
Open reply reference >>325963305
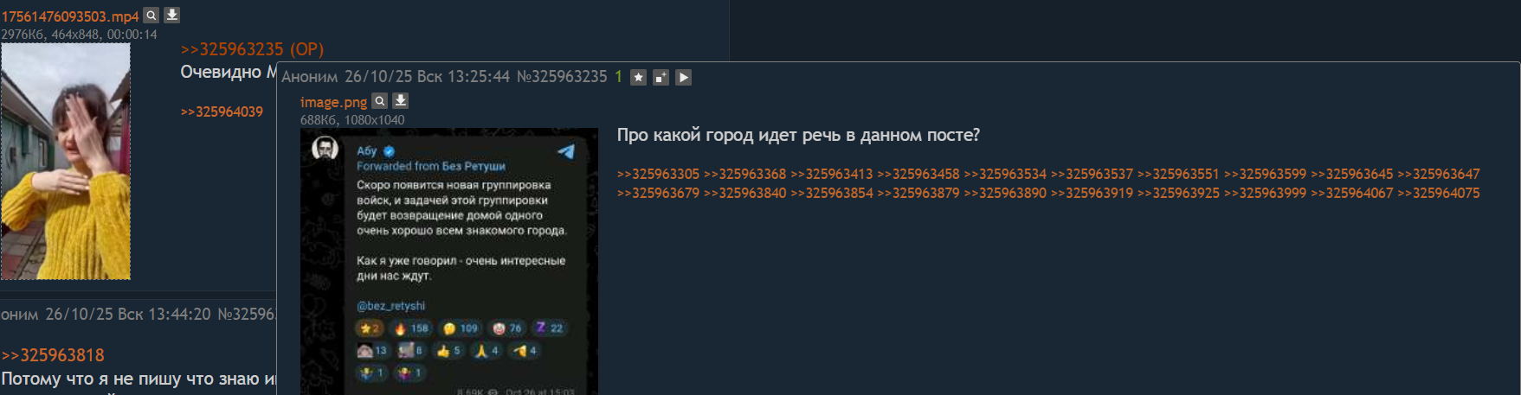(658, 174)
